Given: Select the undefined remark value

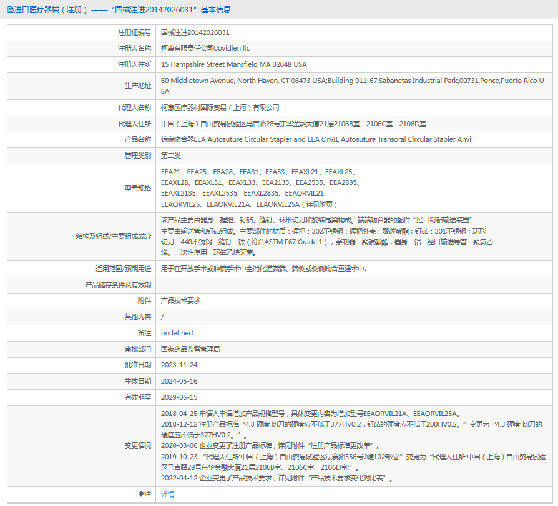Looking at the screenshot, I should tap(177, 333).
